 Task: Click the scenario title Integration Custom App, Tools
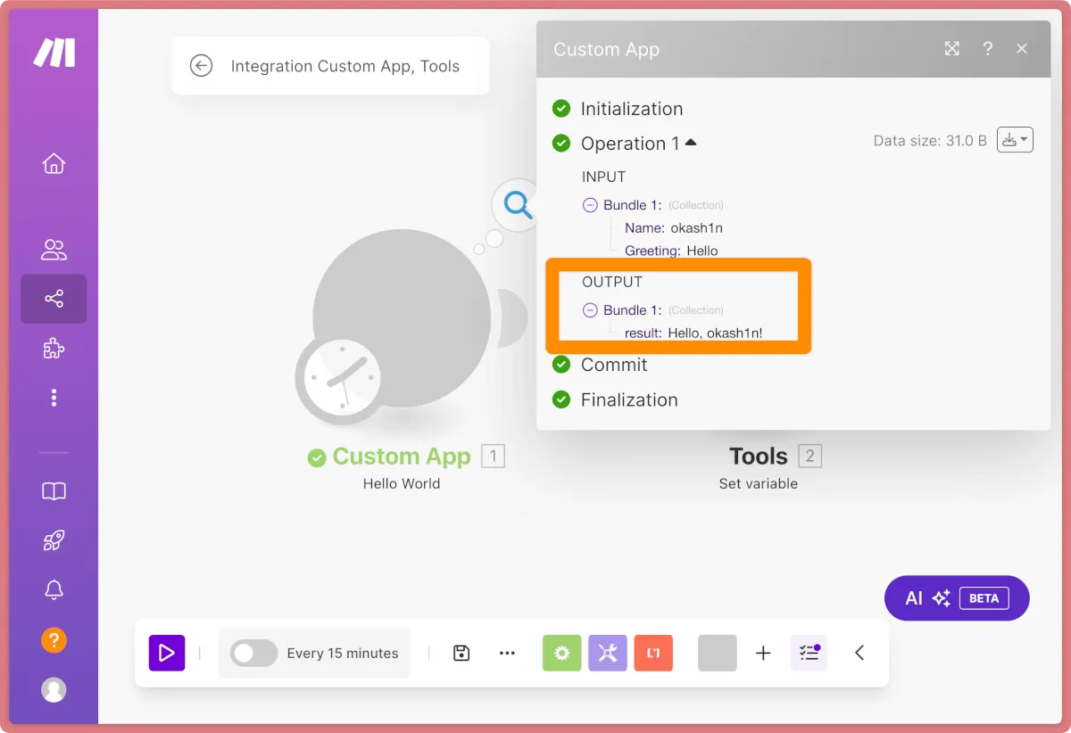345,66
